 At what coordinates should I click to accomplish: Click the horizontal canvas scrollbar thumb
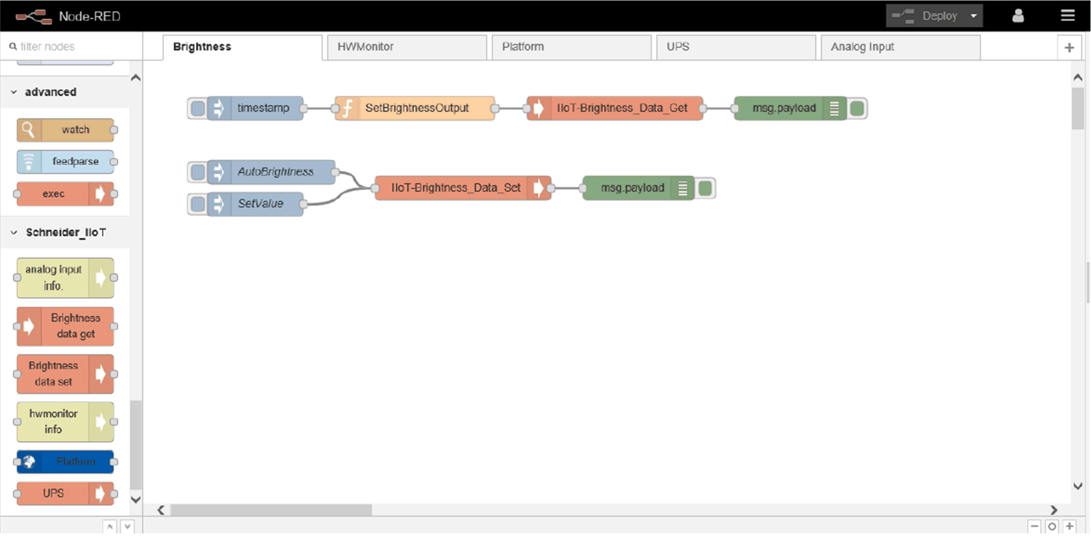coord(271,510)
